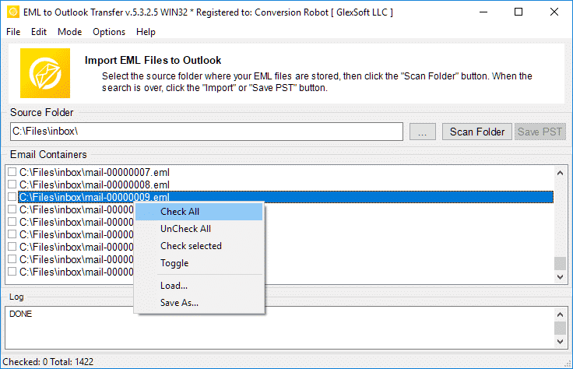Click the 'Checked: 0 Total: 1422' status text
This screenshot has width=573, height=369.
coord(47,362)
